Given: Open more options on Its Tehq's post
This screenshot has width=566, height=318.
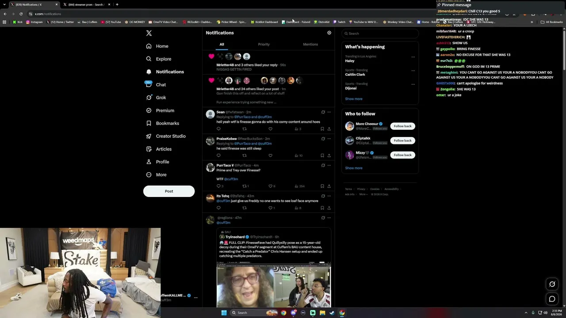Looking at the screenshot, I should pos(329,196).
